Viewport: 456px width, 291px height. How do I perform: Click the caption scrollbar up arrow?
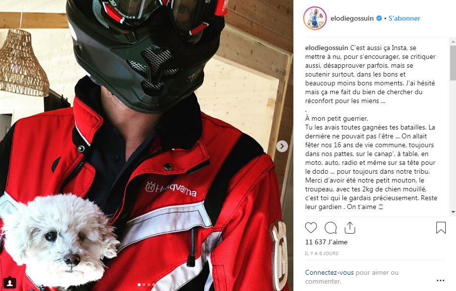453,42
